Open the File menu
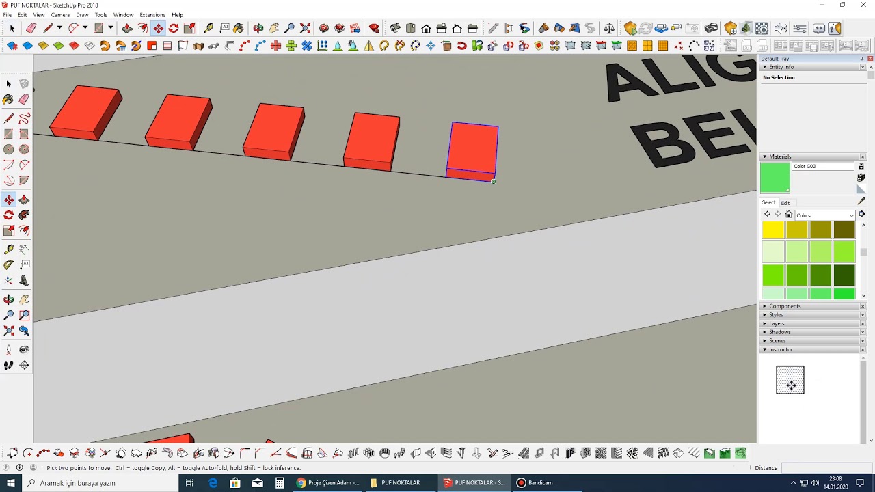The height and width of the screenshot is (492, 875). (x=8, y=14)
